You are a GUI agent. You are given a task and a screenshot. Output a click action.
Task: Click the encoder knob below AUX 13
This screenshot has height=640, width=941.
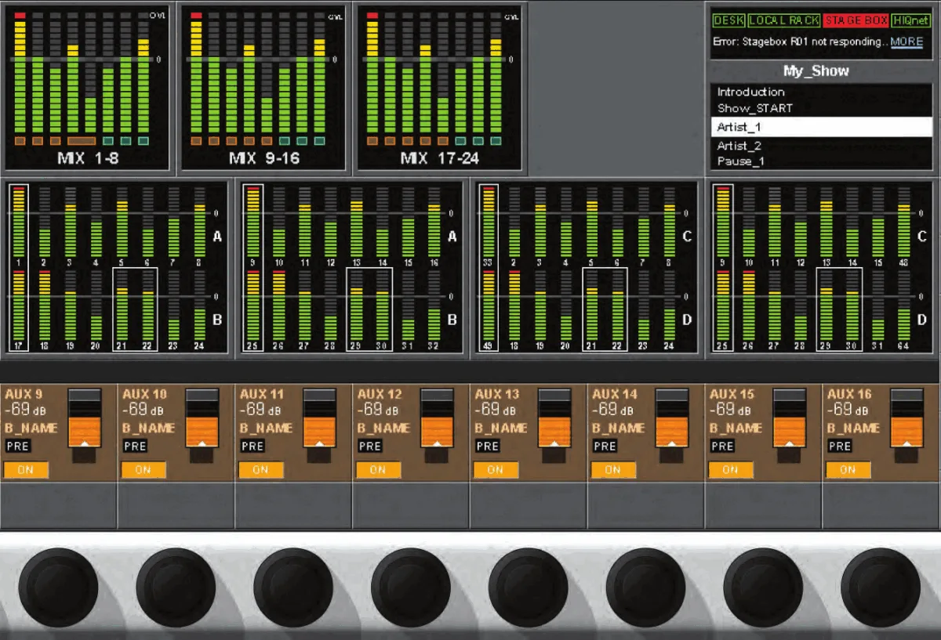(529, 588)
